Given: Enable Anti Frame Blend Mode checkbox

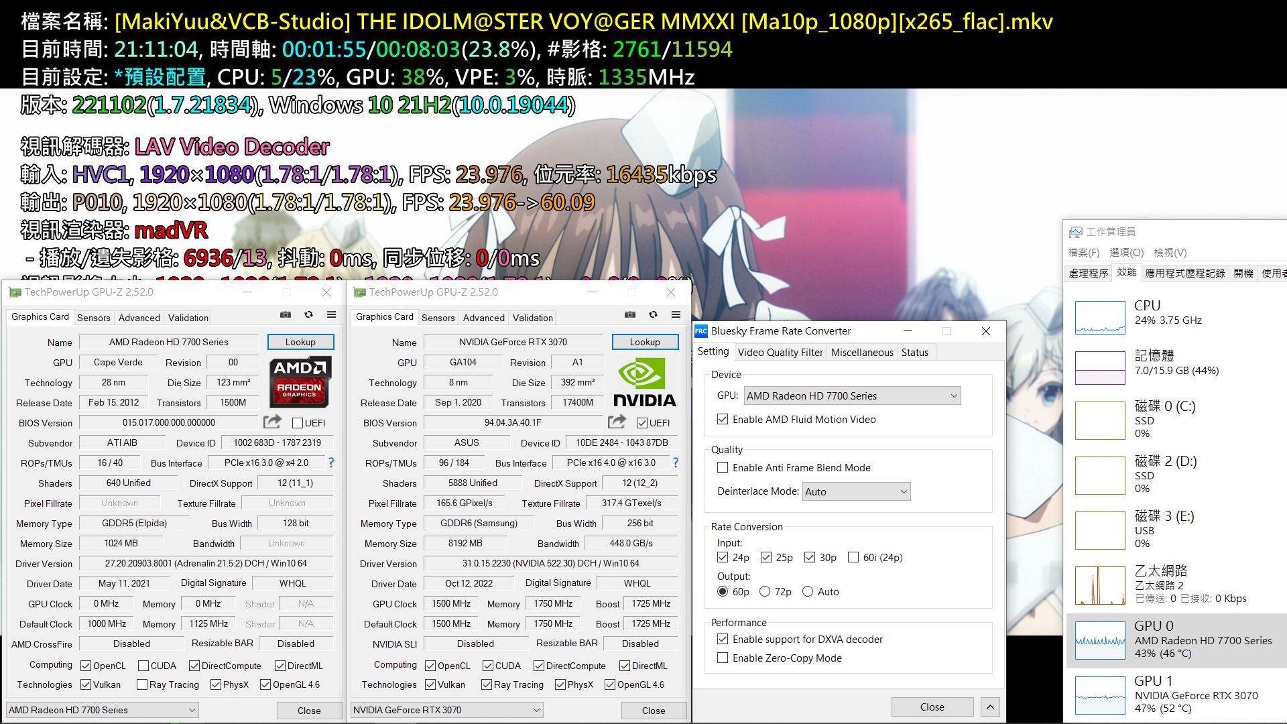Looking at the screenshot, I should click(x=723, y=467).
